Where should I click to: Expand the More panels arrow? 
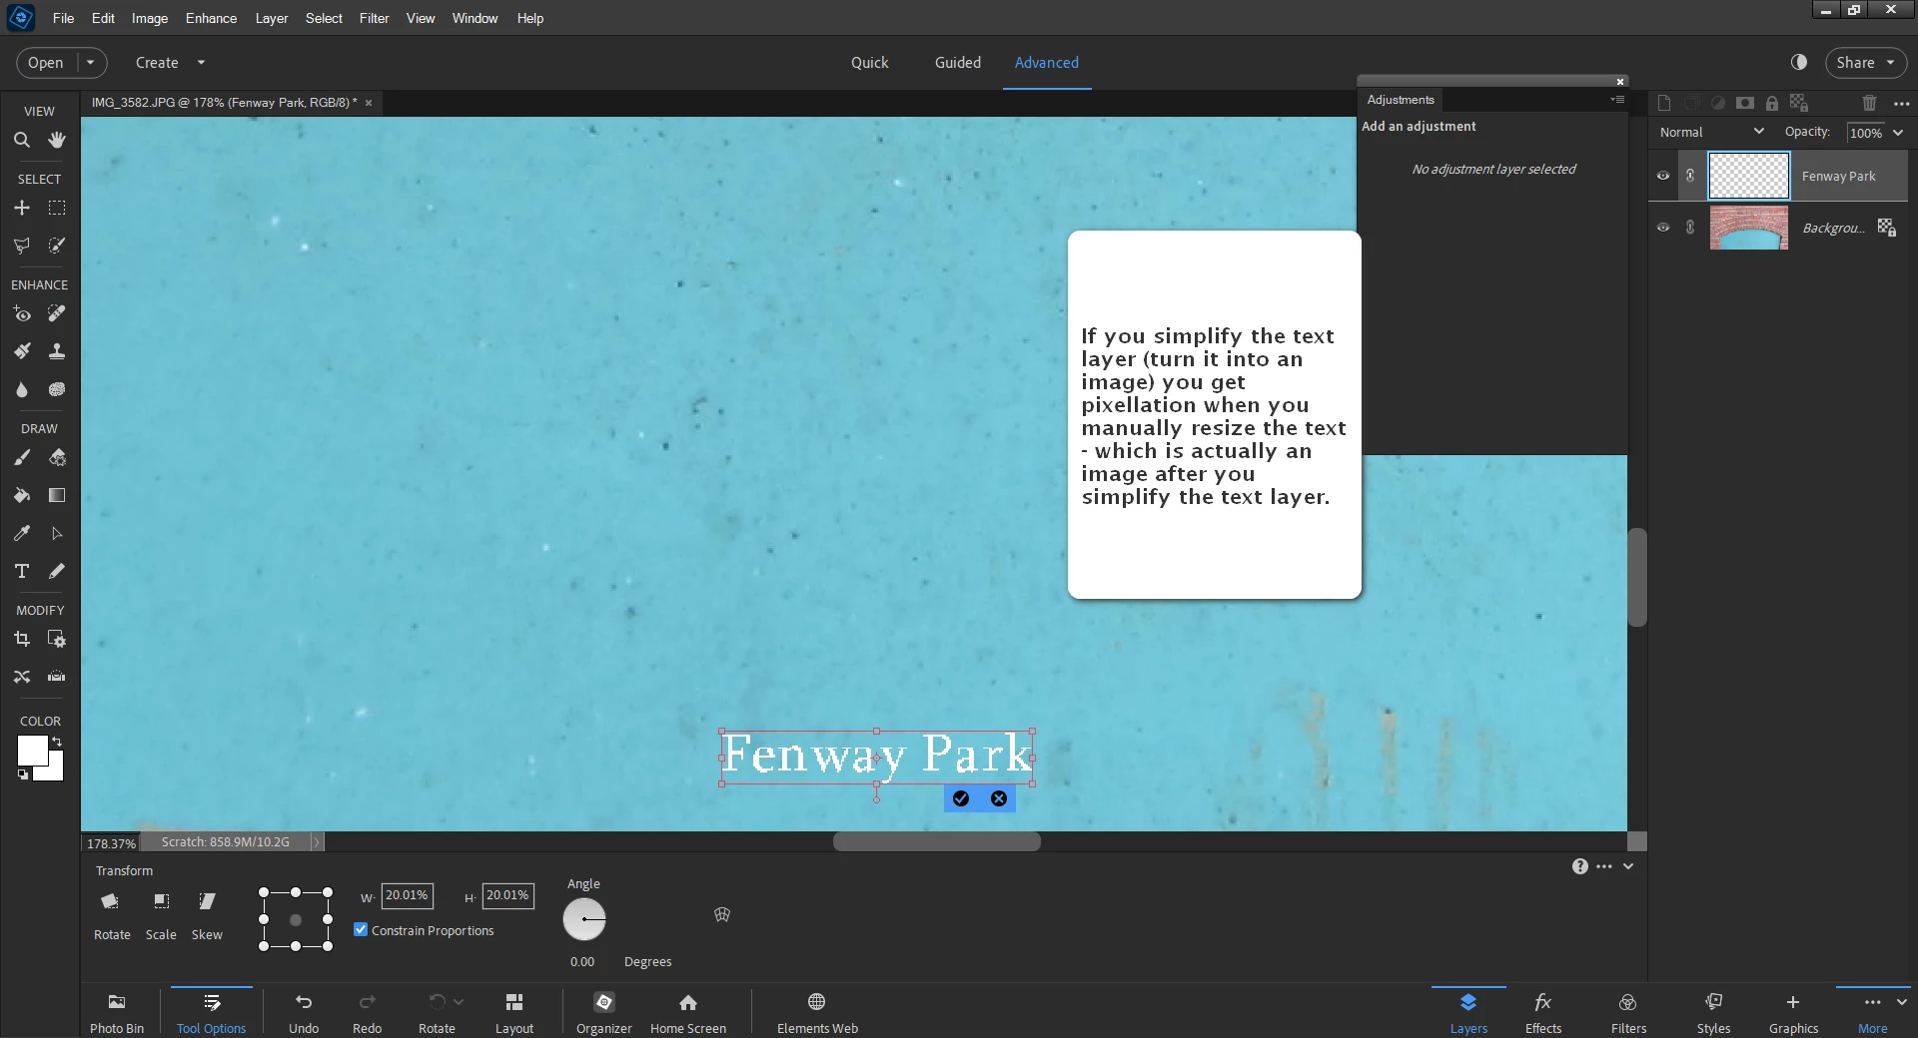[x=1902, y=1002]
